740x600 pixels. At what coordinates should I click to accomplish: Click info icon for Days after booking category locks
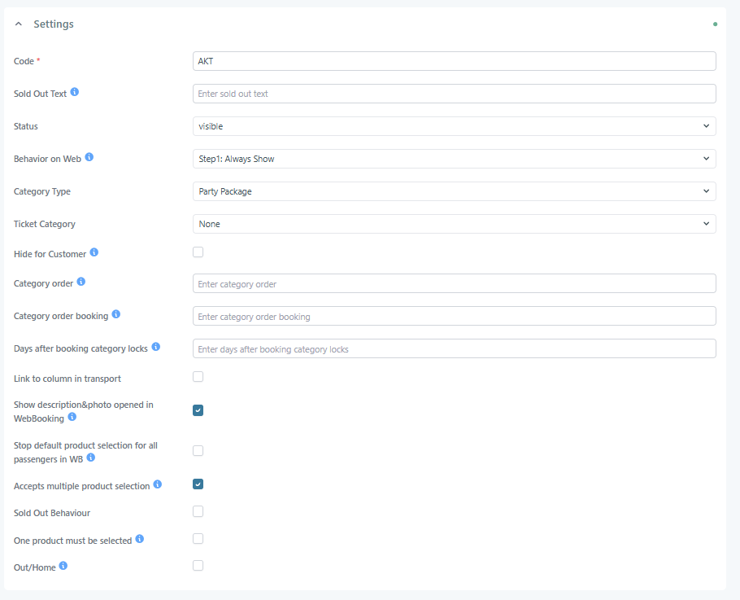coord(156,347)
